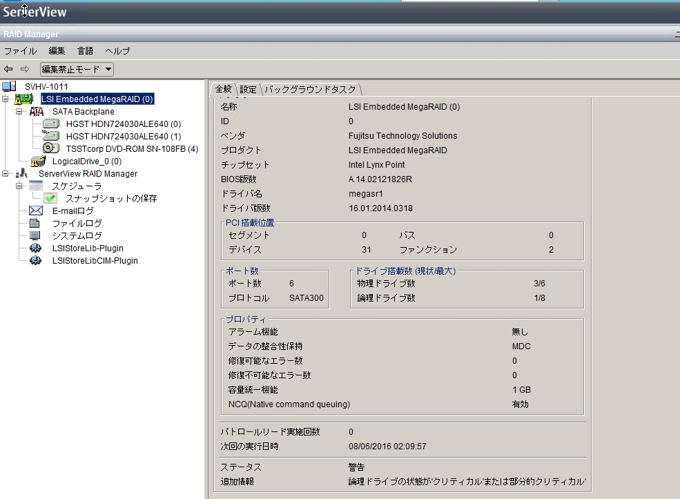Click the LogicalDrive_0 warning icon
This screenshot has width=680, height=499.
click(x=38, y=162)
